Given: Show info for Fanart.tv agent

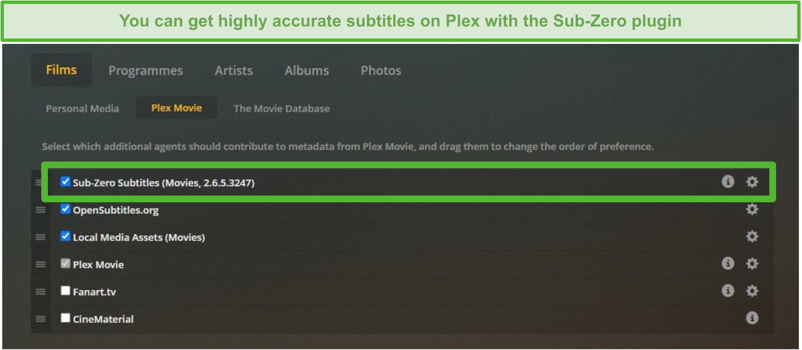Looking at the screenshot, I should click(728, 291).
